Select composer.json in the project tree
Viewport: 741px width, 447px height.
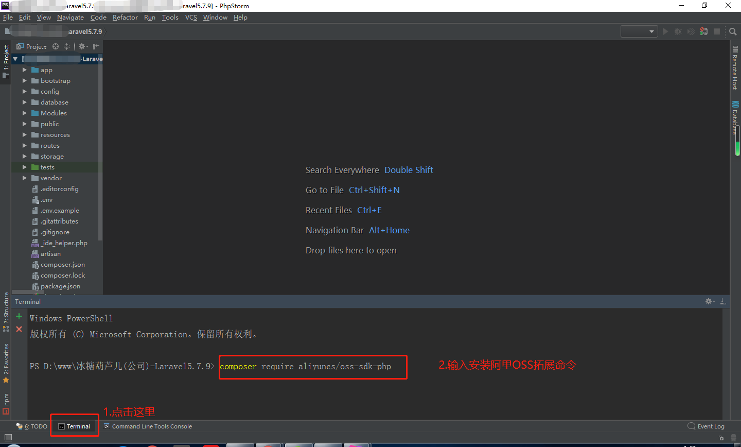(x=63, y=265)
